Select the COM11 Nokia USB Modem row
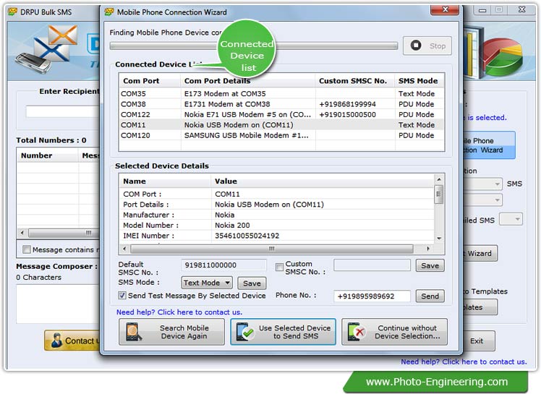541x394 pixels. (x=281, y=125)
